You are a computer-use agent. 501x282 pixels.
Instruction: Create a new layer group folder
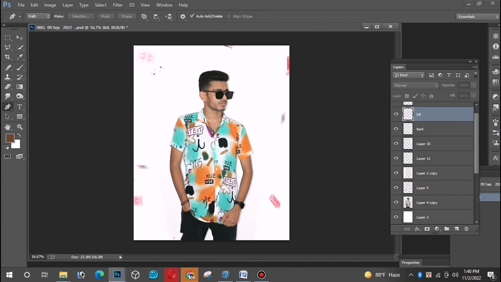(447, 229)
